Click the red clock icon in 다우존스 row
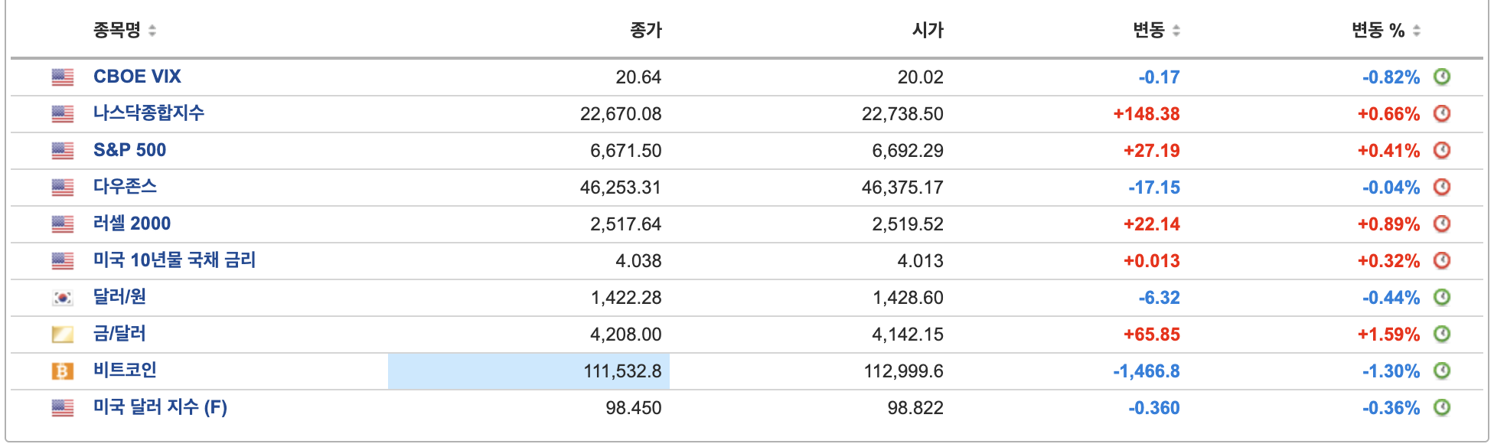The image size is (1494, 444). pyautogui.click(x=1442, y=187)
